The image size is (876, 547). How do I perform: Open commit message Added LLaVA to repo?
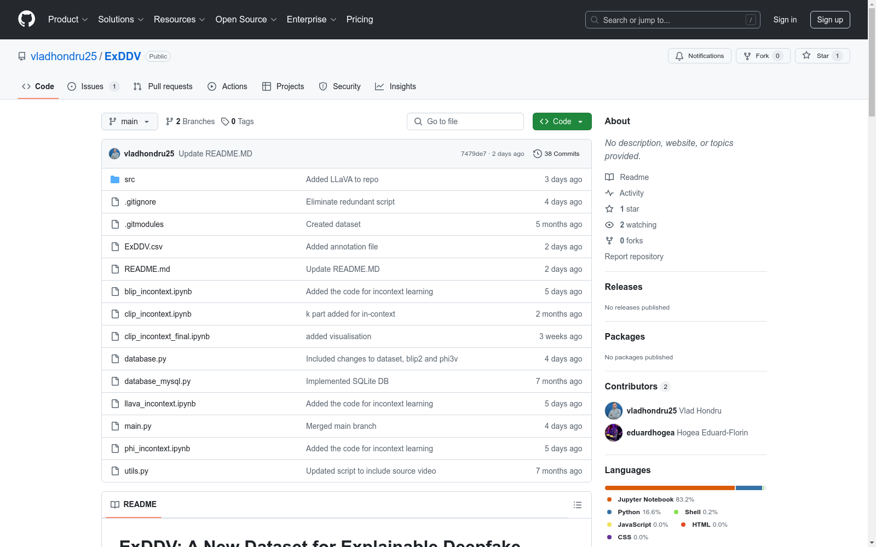(x=342, y=179)
